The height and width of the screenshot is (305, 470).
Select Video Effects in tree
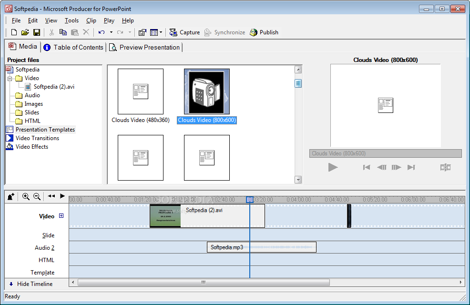(x=32, y=147)
